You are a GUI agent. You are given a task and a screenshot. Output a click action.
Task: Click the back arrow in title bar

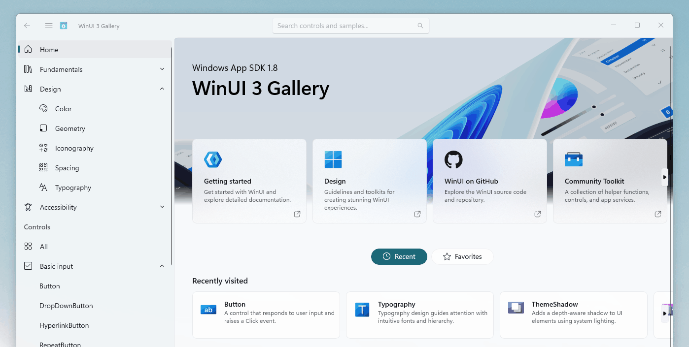point(27,26)
